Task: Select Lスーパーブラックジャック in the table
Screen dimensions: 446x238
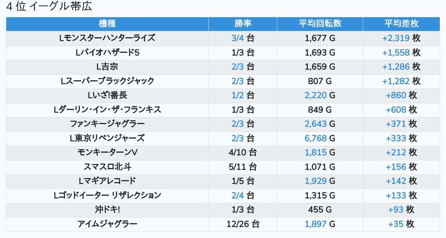Action: point(107,81)
